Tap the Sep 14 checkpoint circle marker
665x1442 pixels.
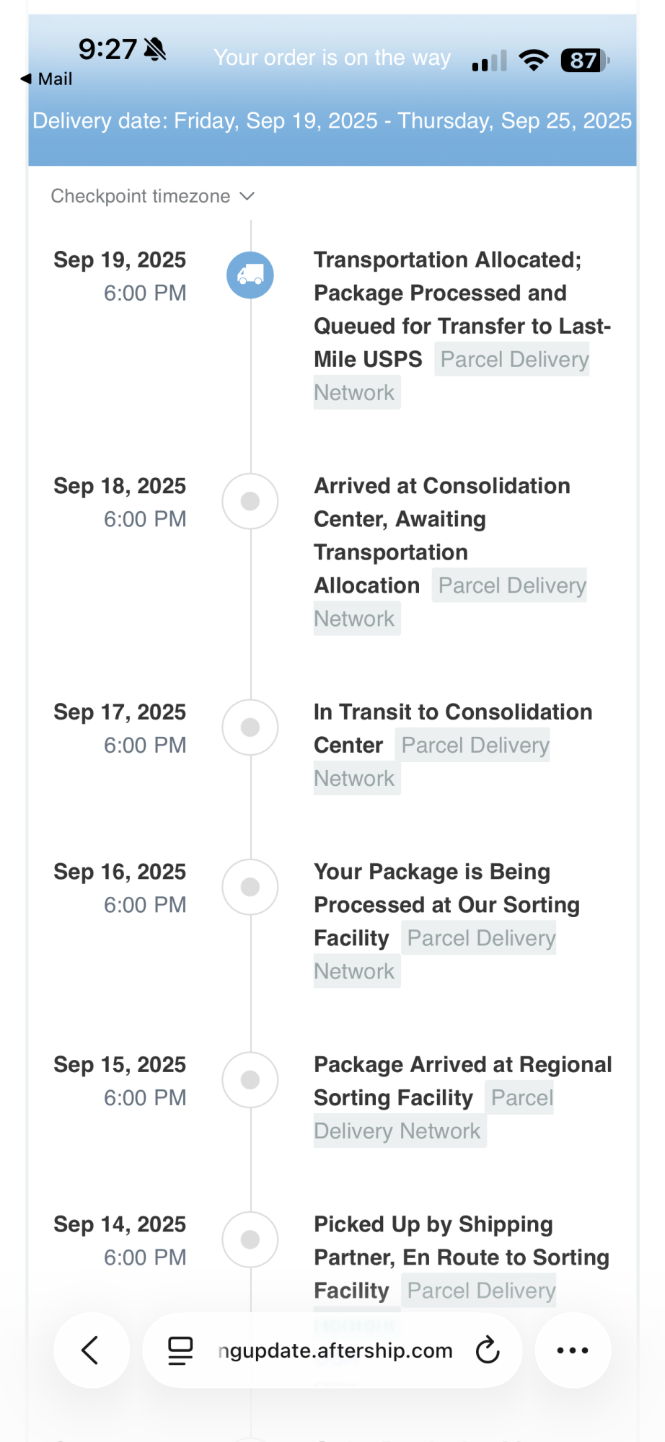(250, 1239)
